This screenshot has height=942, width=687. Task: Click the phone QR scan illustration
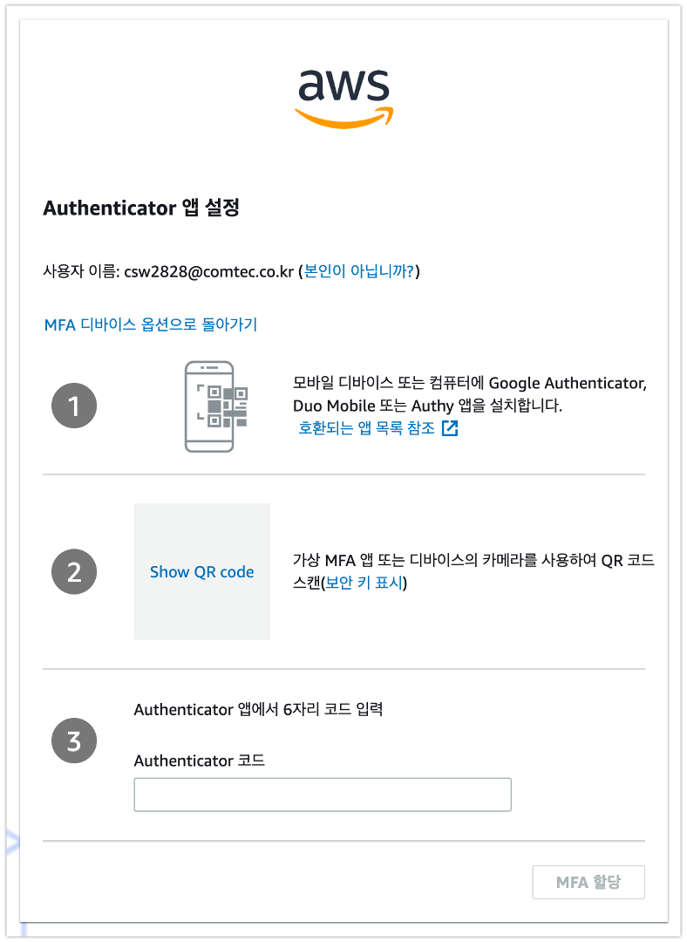(x=216, y=406)
